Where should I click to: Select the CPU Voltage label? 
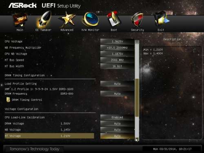(x=13, y=42)
